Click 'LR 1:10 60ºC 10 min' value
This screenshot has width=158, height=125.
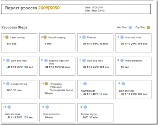[x=95, y=44]
